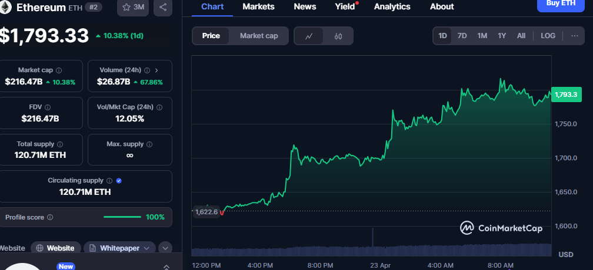Switch to the Markets tab

(258, 7)
